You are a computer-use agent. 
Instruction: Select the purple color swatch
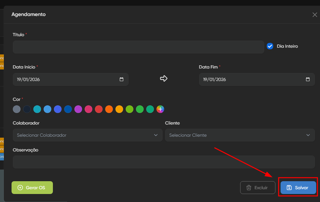pyautogui.click(x=78, y=109)
